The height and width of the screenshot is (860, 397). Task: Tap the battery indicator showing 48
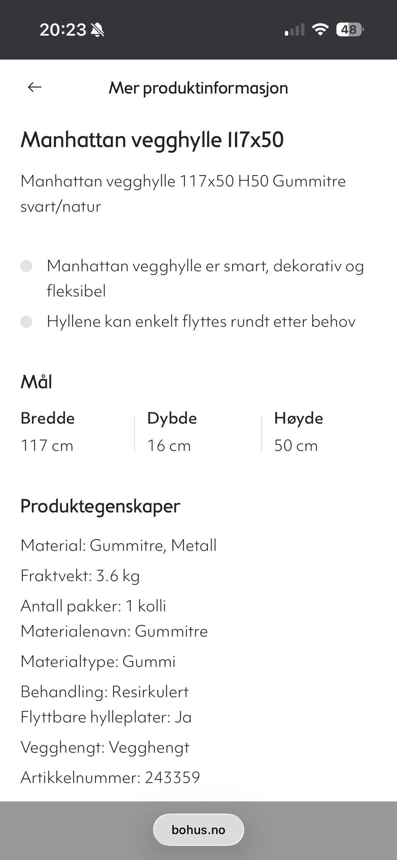[349, 29]
